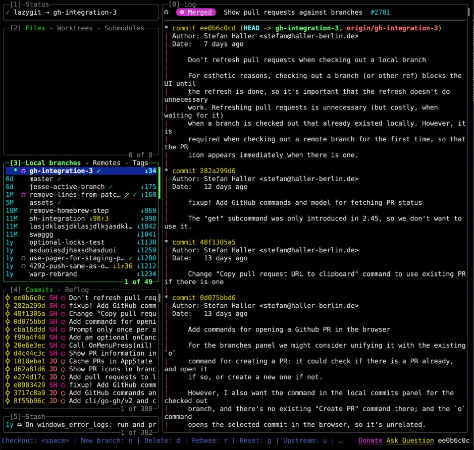Select commit d62a81d6 Show PR icons
The height and width of the screenshot is (450, 474).
coord(81,369)
